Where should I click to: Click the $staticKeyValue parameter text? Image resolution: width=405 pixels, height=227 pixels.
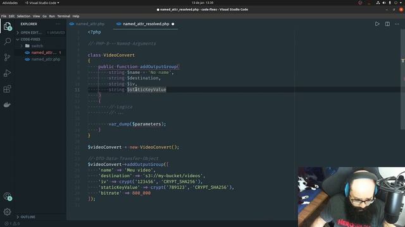(x=146, y=90)
